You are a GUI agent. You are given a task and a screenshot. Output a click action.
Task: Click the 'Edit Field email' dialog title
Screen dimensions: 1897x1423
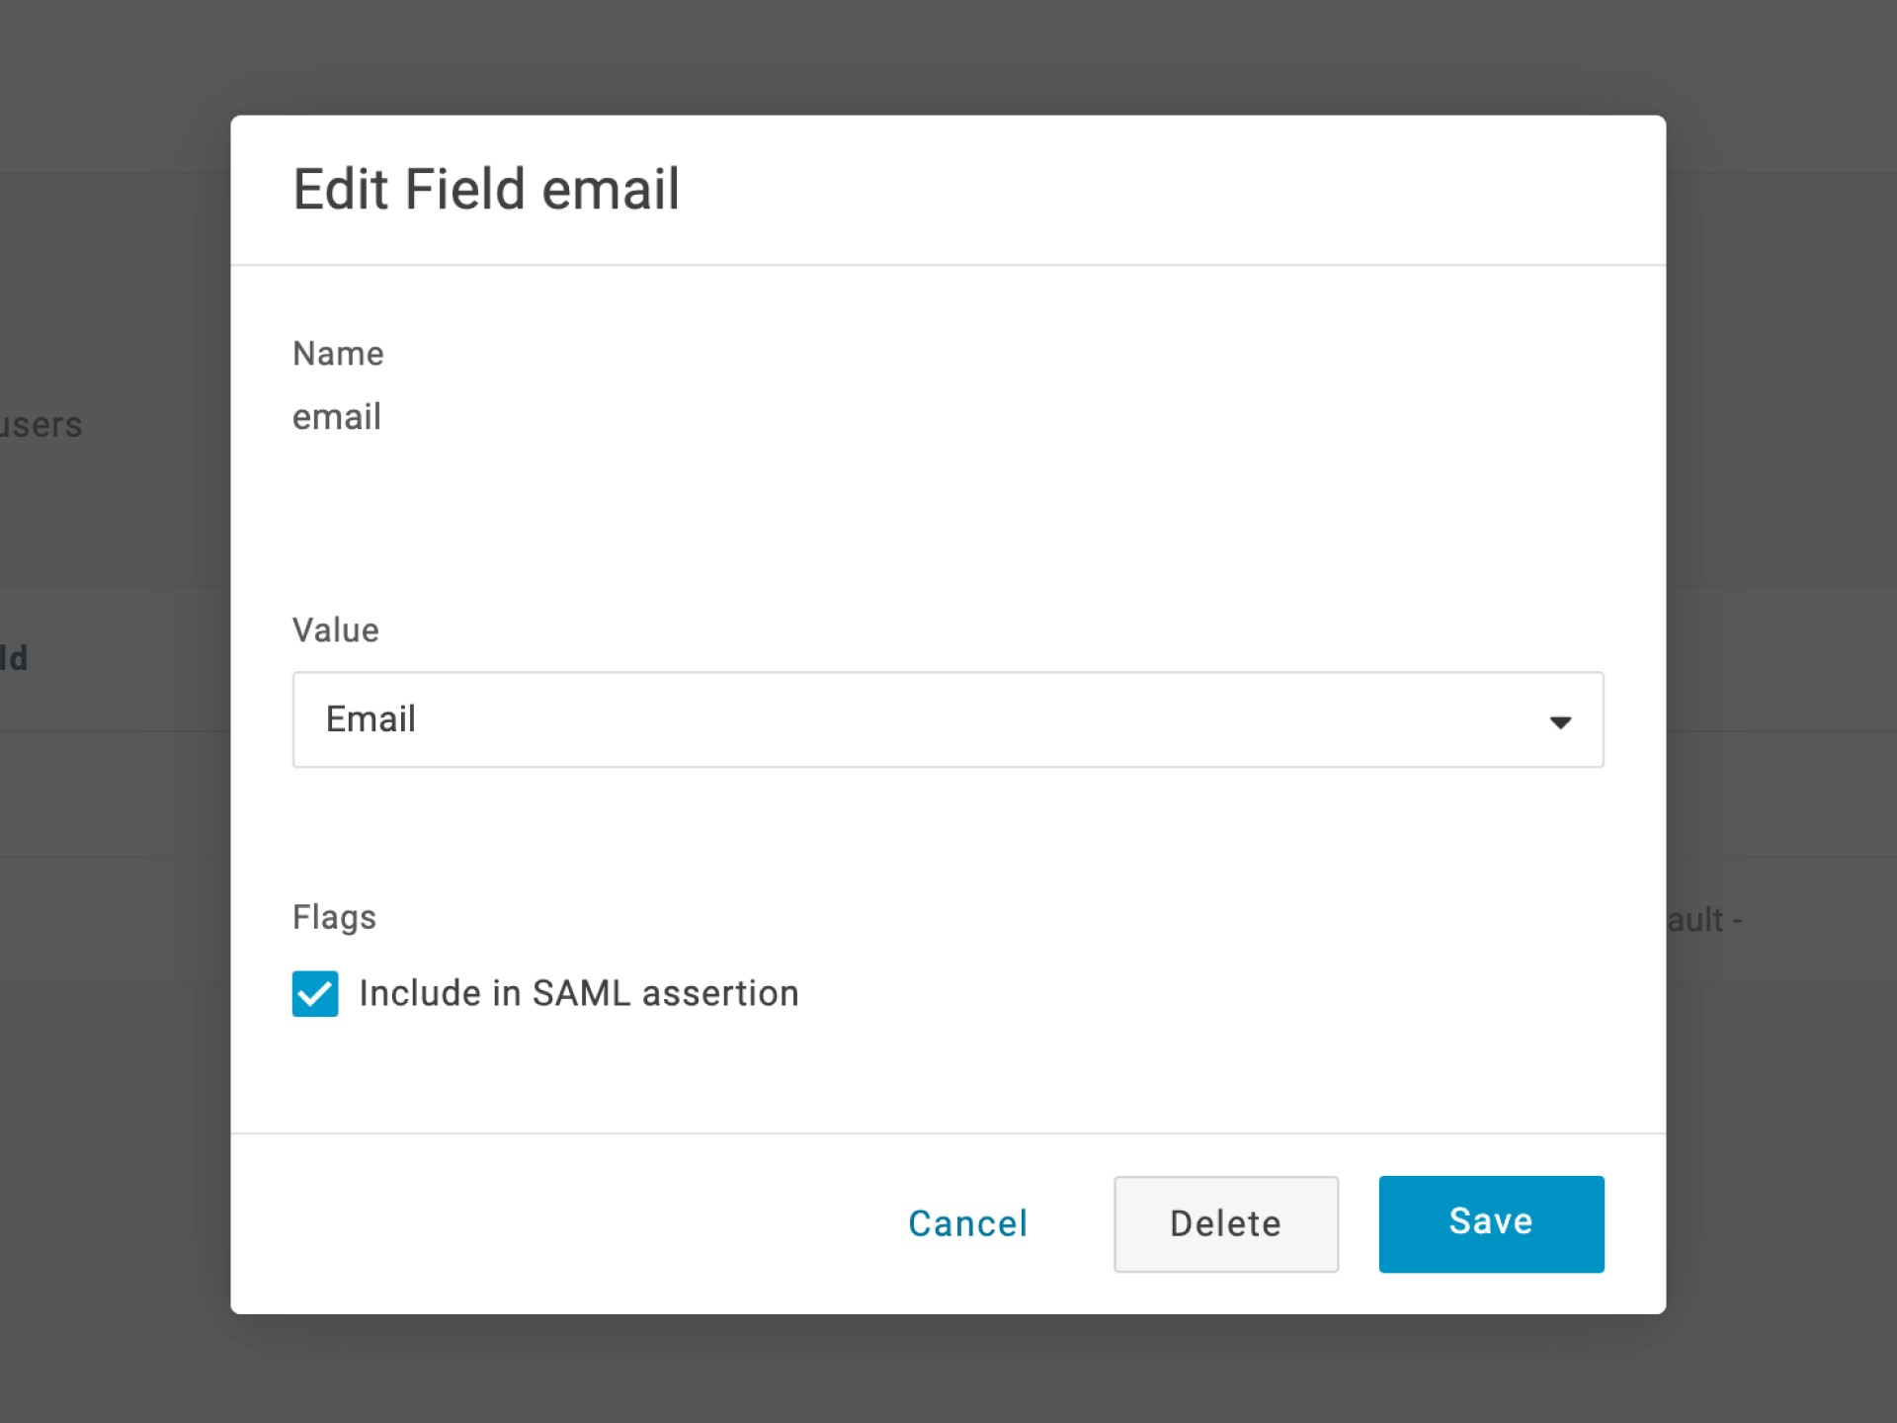coord(486,190)
